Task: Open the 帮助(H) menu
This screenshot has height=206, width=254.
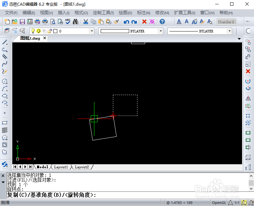Action: point(226,13)
